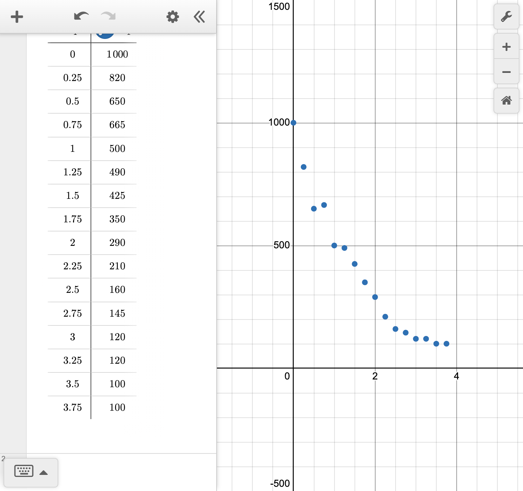Collapse the expressions panel with the double chevron
Viewport: 523px width, 491px height.
click(199, 16)
